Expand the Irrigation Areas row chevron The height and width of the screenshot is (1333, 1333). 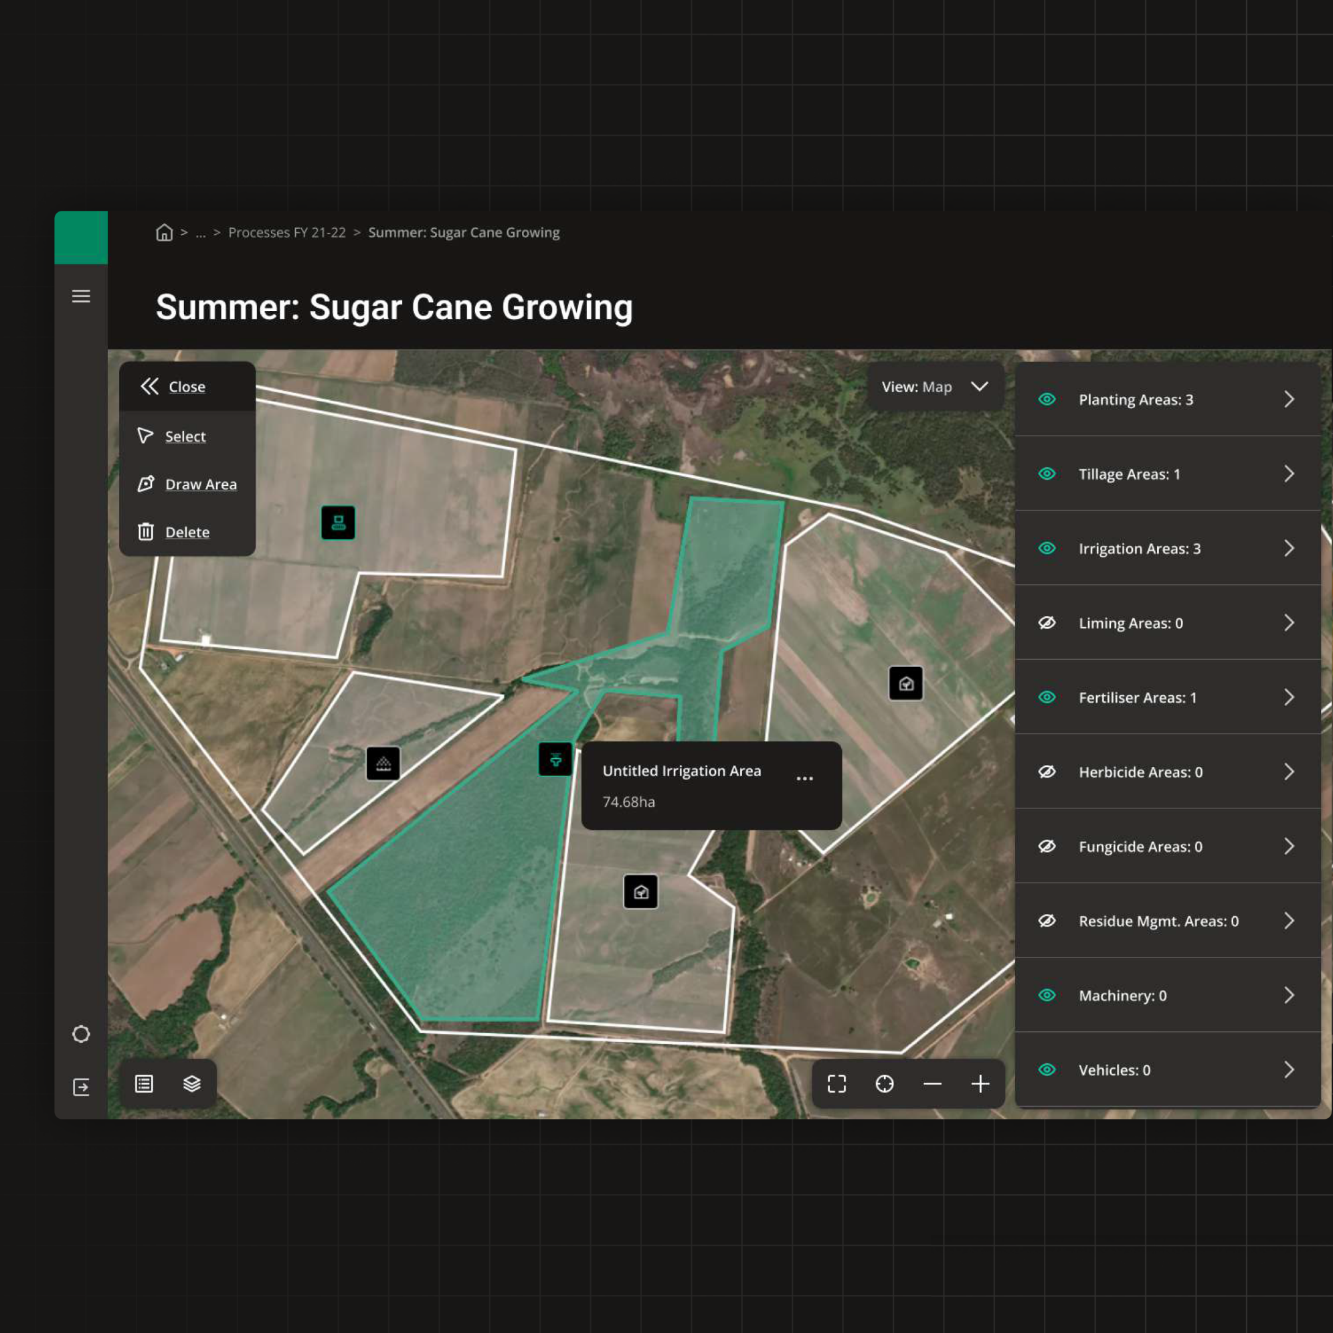[x=1288, y=549]
